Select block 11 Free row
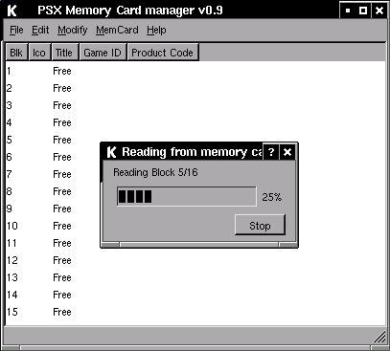Screen dimensions: 390x351 195,243
